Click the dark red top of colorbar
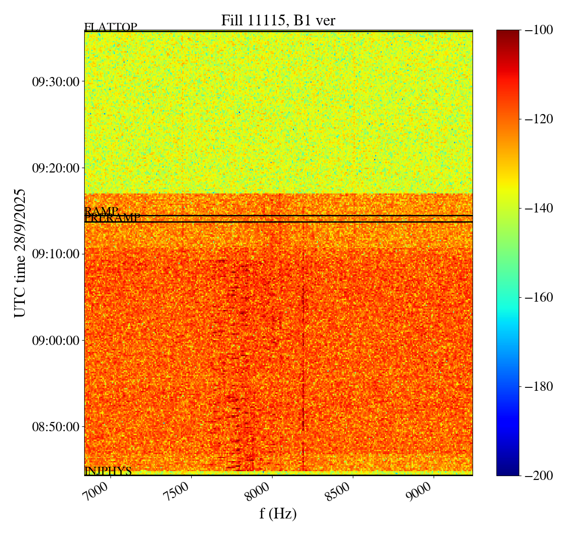The image size is (584, 536). pos(508,34)
